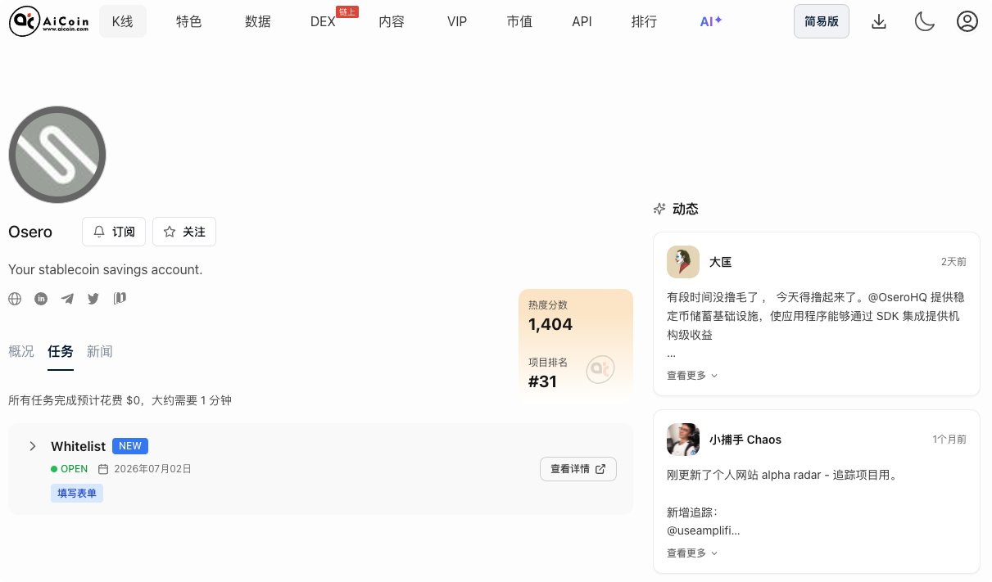Viewport: 992px width, 582px height.
Task: Select the 任务 tab
Action: (x=61, y=351)
